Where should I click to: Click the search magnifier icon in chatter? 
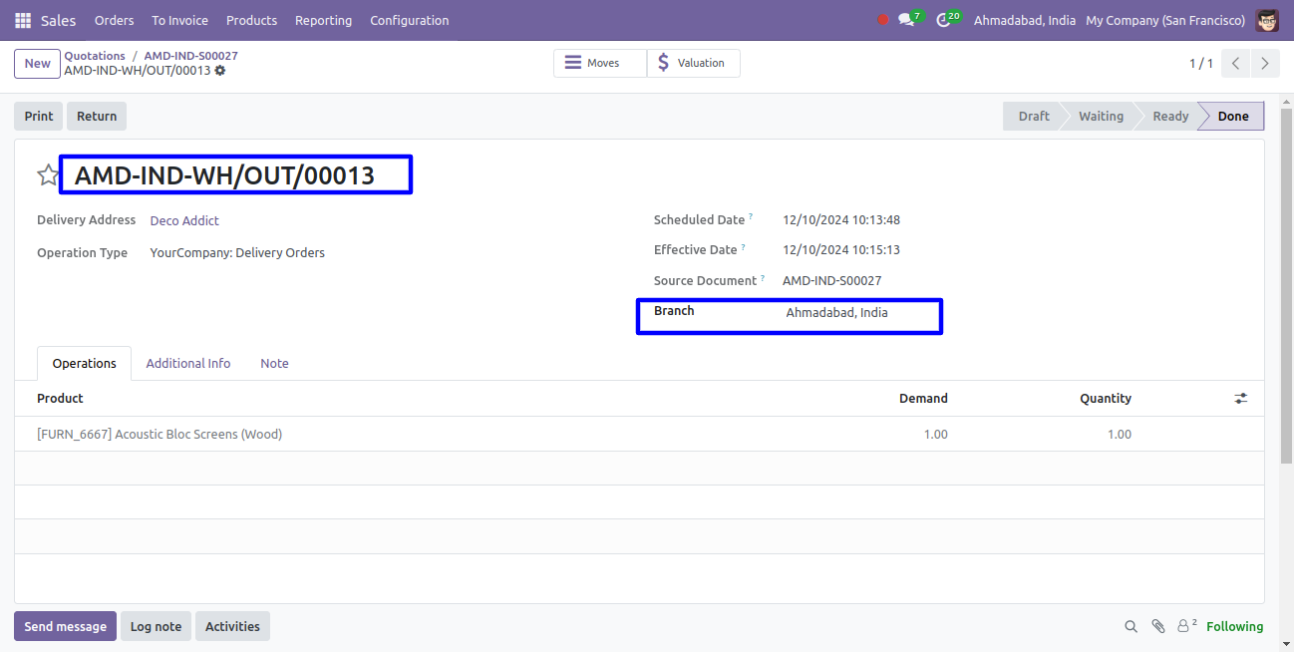point(1131,626)
